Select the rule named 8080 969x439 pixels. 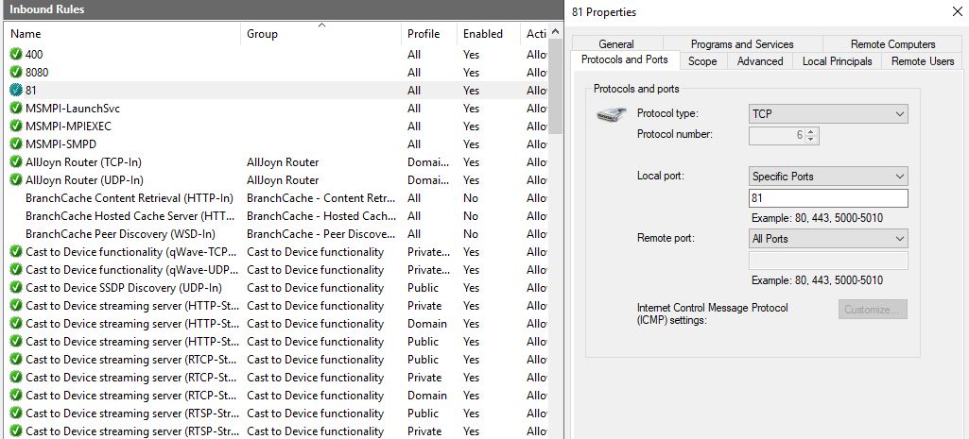[37, 73]
